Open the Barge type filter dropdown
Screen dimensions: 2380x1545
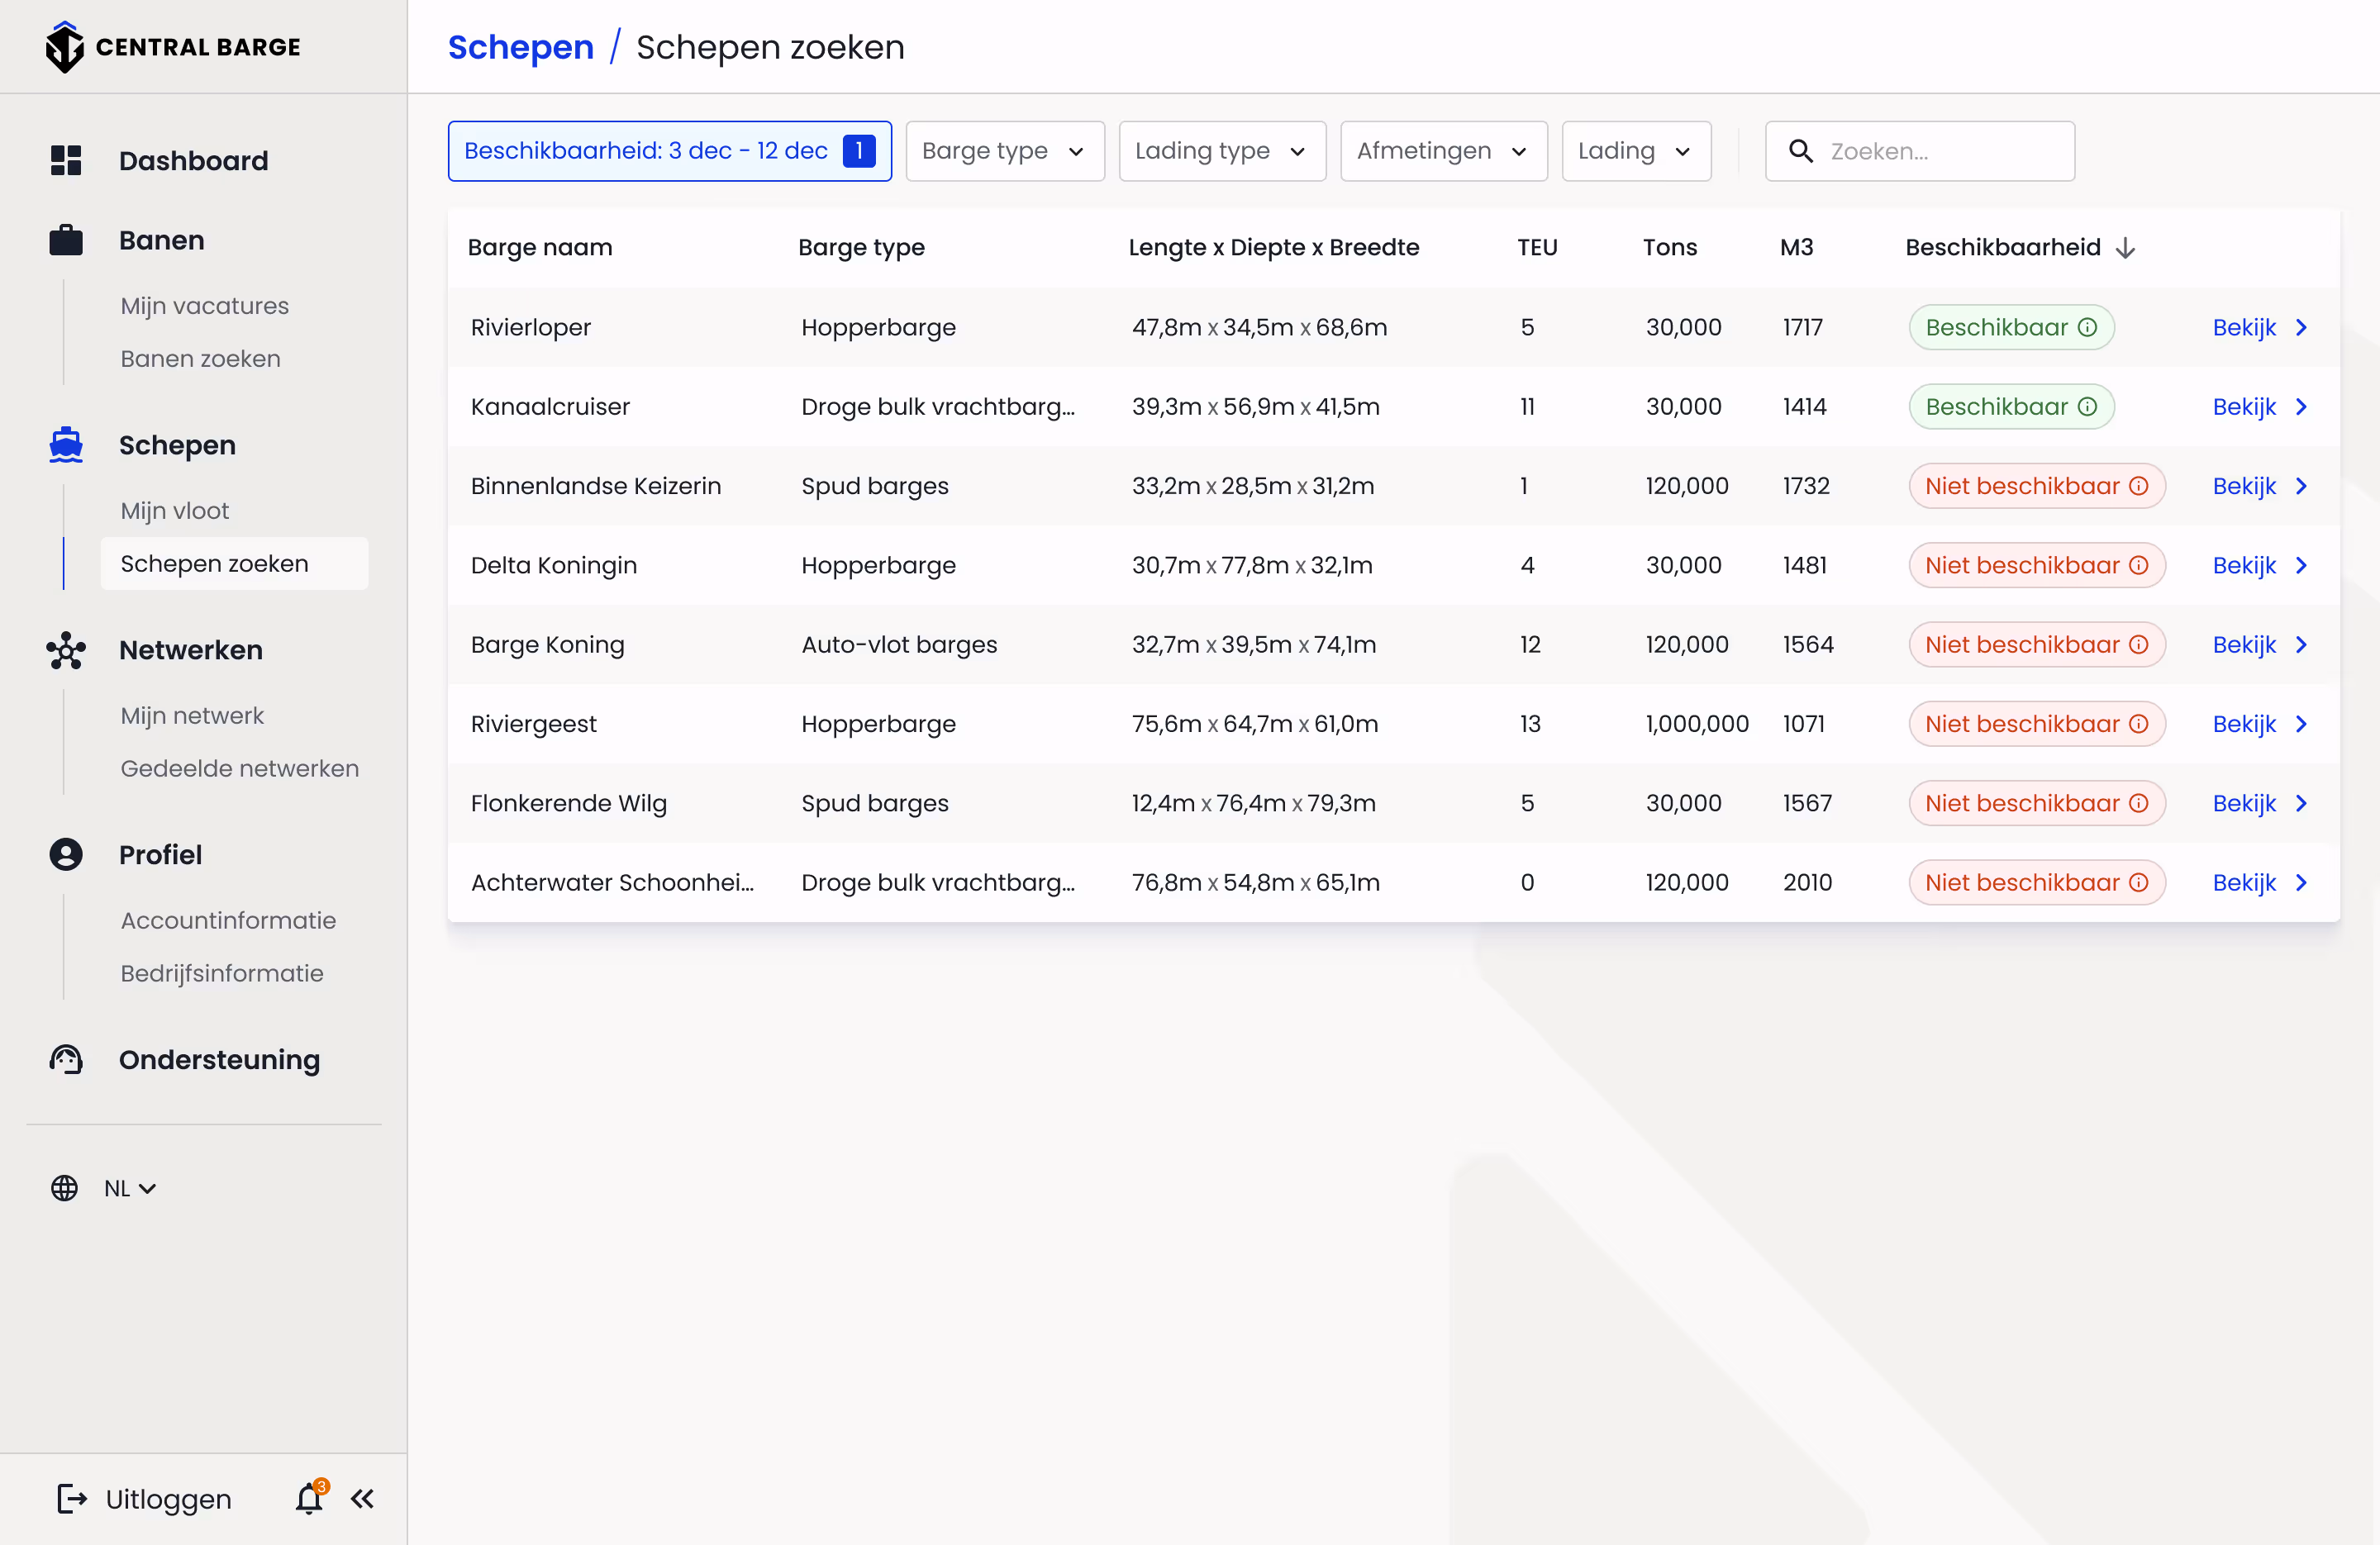pyautogui.click(x=1005, y=151)
